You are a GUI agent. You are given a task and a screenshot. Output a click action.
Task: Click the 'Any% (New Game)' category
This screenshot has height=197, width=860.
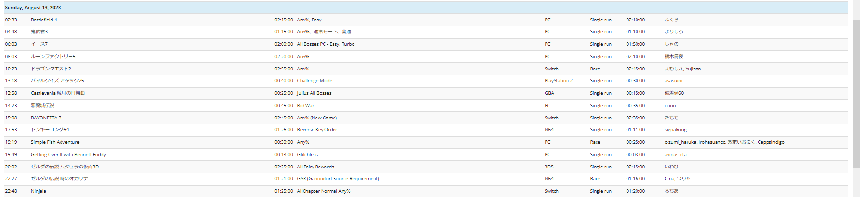(x=317, y=118)
